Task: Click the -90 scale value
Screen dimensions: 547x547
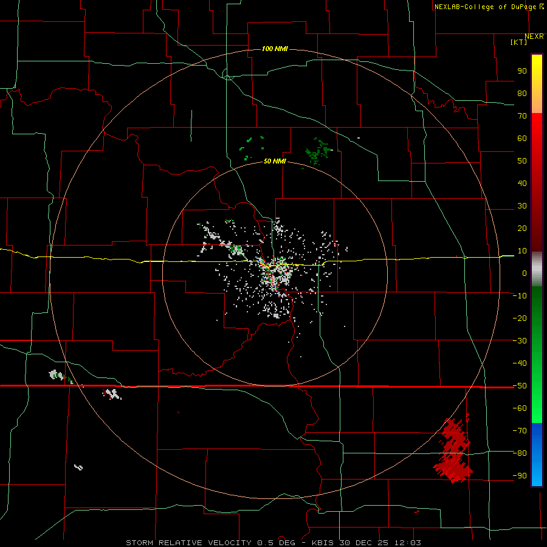Action: pyautogui.click(x=520, y=476)
